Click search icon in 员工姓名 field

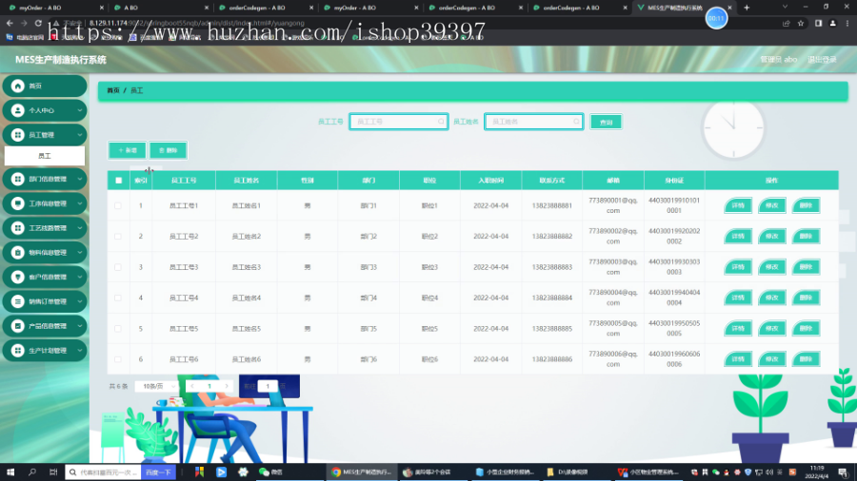pyautogui.click(x=576, y=122)
